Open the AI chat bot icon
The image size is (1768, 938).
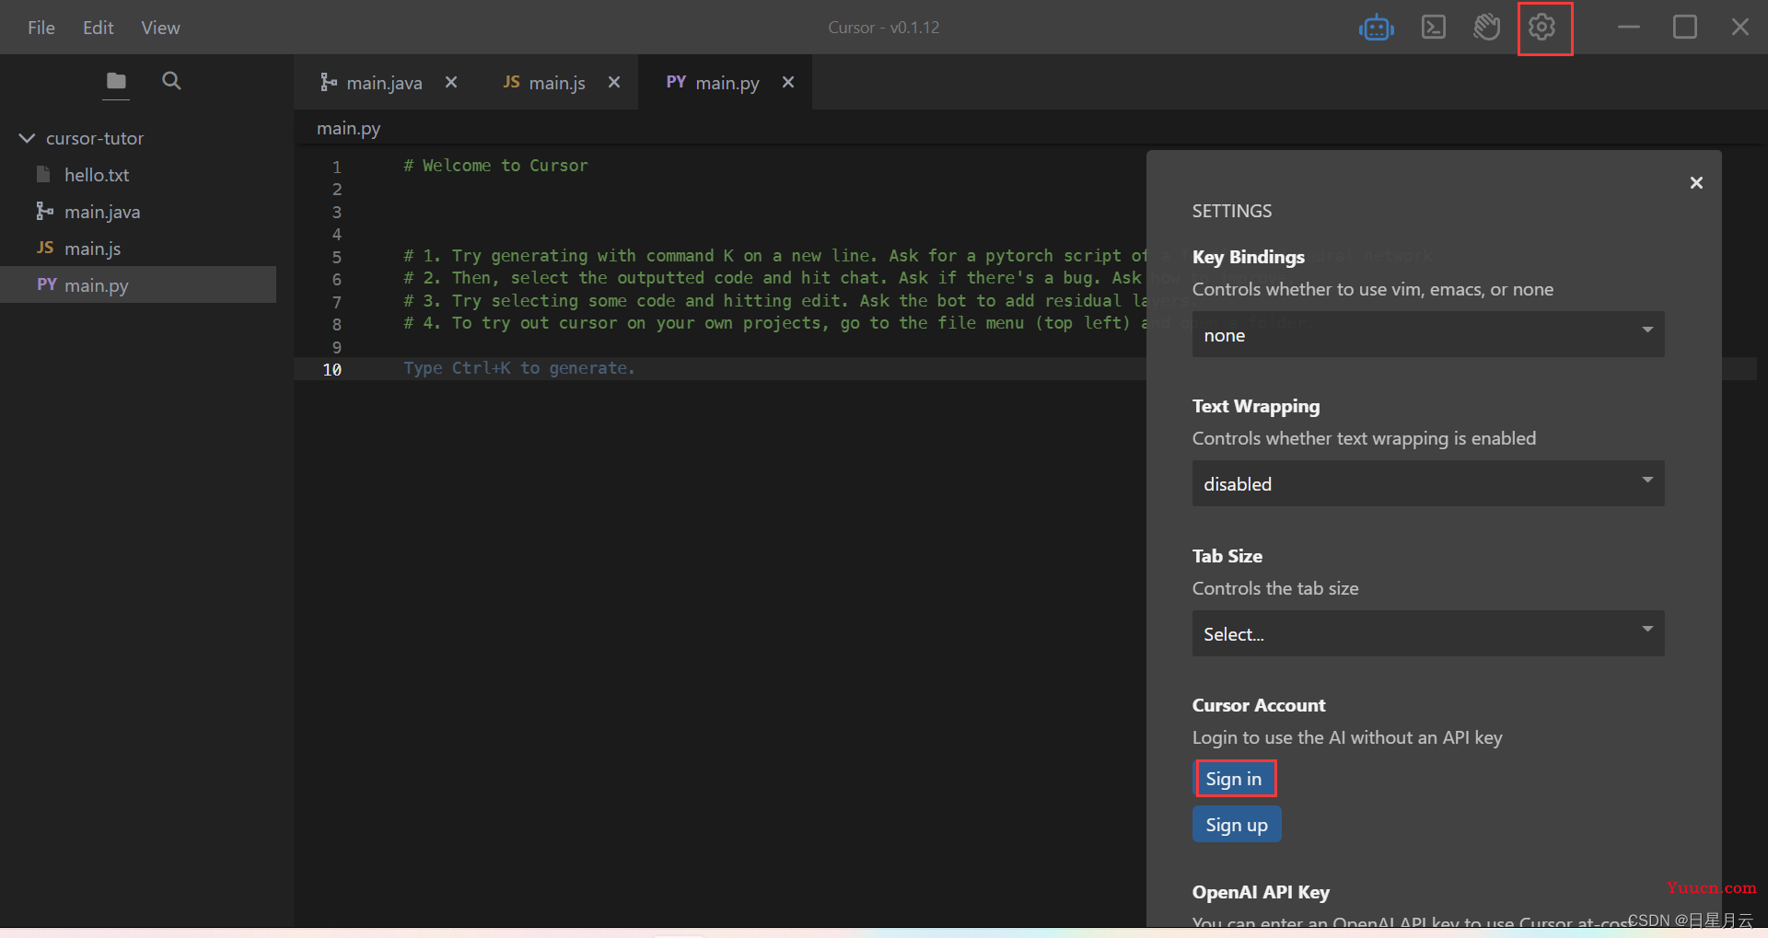[1376, 28]
